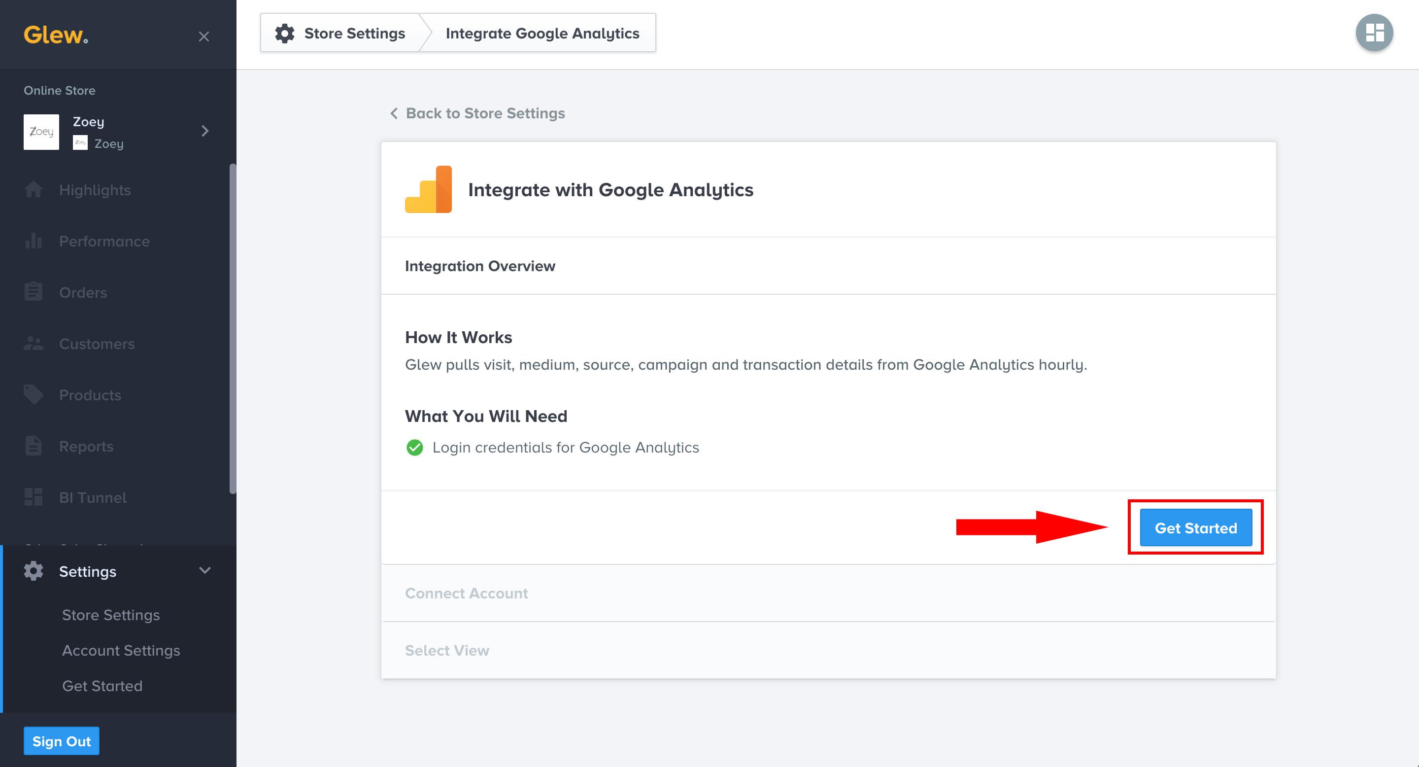
Task: Click the Glew logo
Action: [56, 35]
